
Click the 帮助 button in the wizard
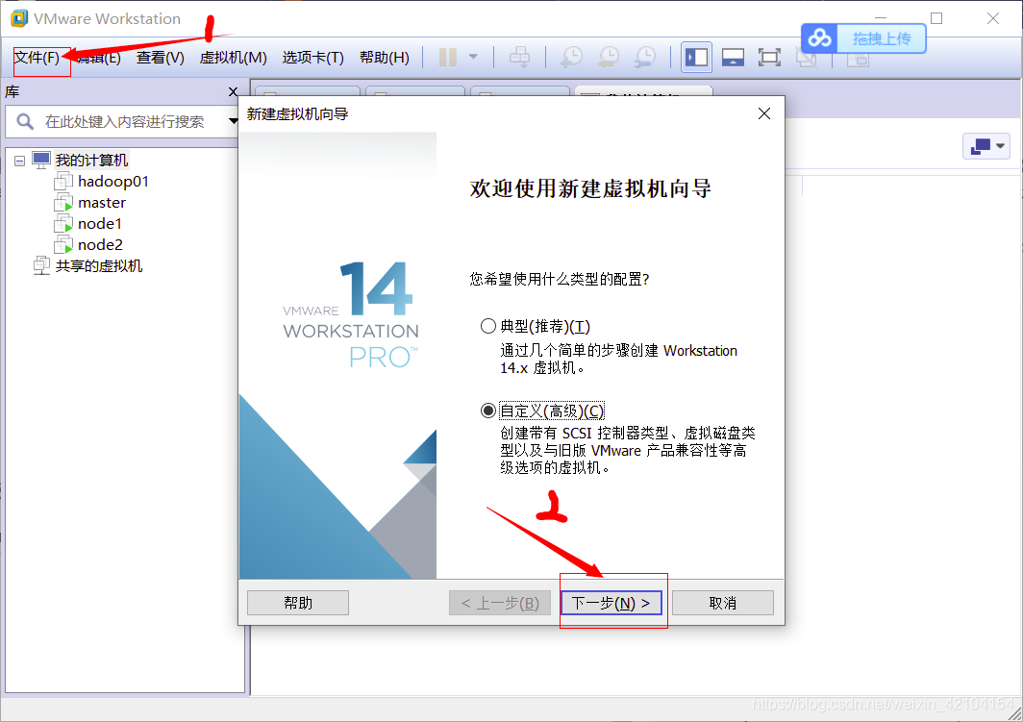(x=298, y=603)
